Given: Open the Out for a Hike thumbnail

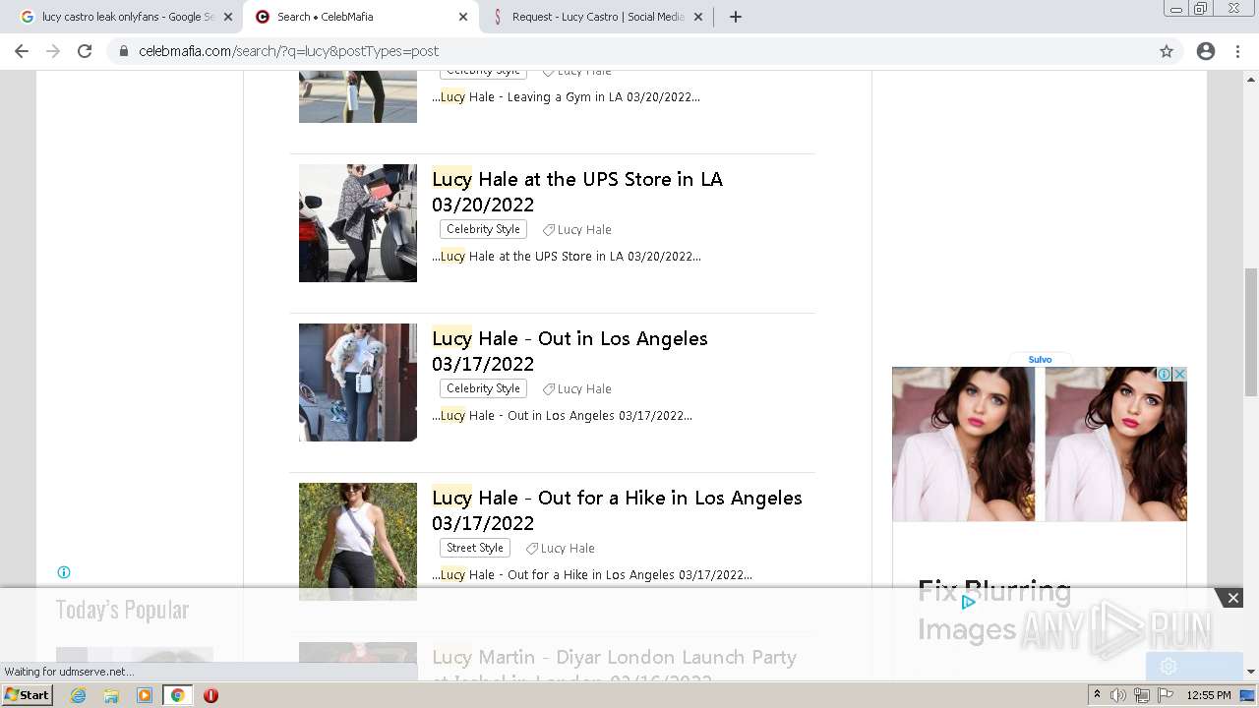Looking at the screenshot, I should (x=358, y=542).
